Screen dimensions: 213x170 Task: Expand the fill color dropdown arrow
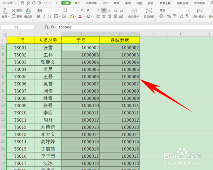(x=75, y=16)
